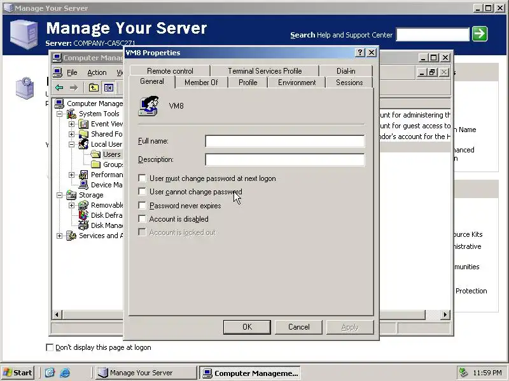Click the Help and Support search box

pos(433,34)
